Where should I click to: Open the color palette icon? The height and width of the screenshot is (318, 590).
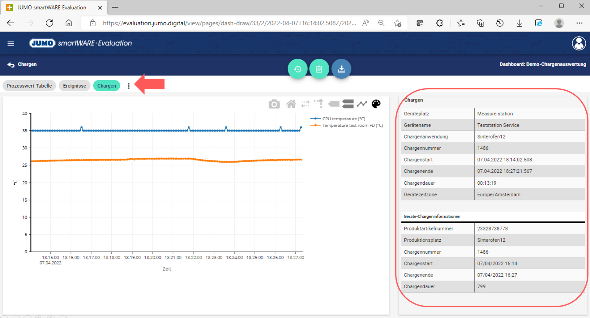[376, 104]
